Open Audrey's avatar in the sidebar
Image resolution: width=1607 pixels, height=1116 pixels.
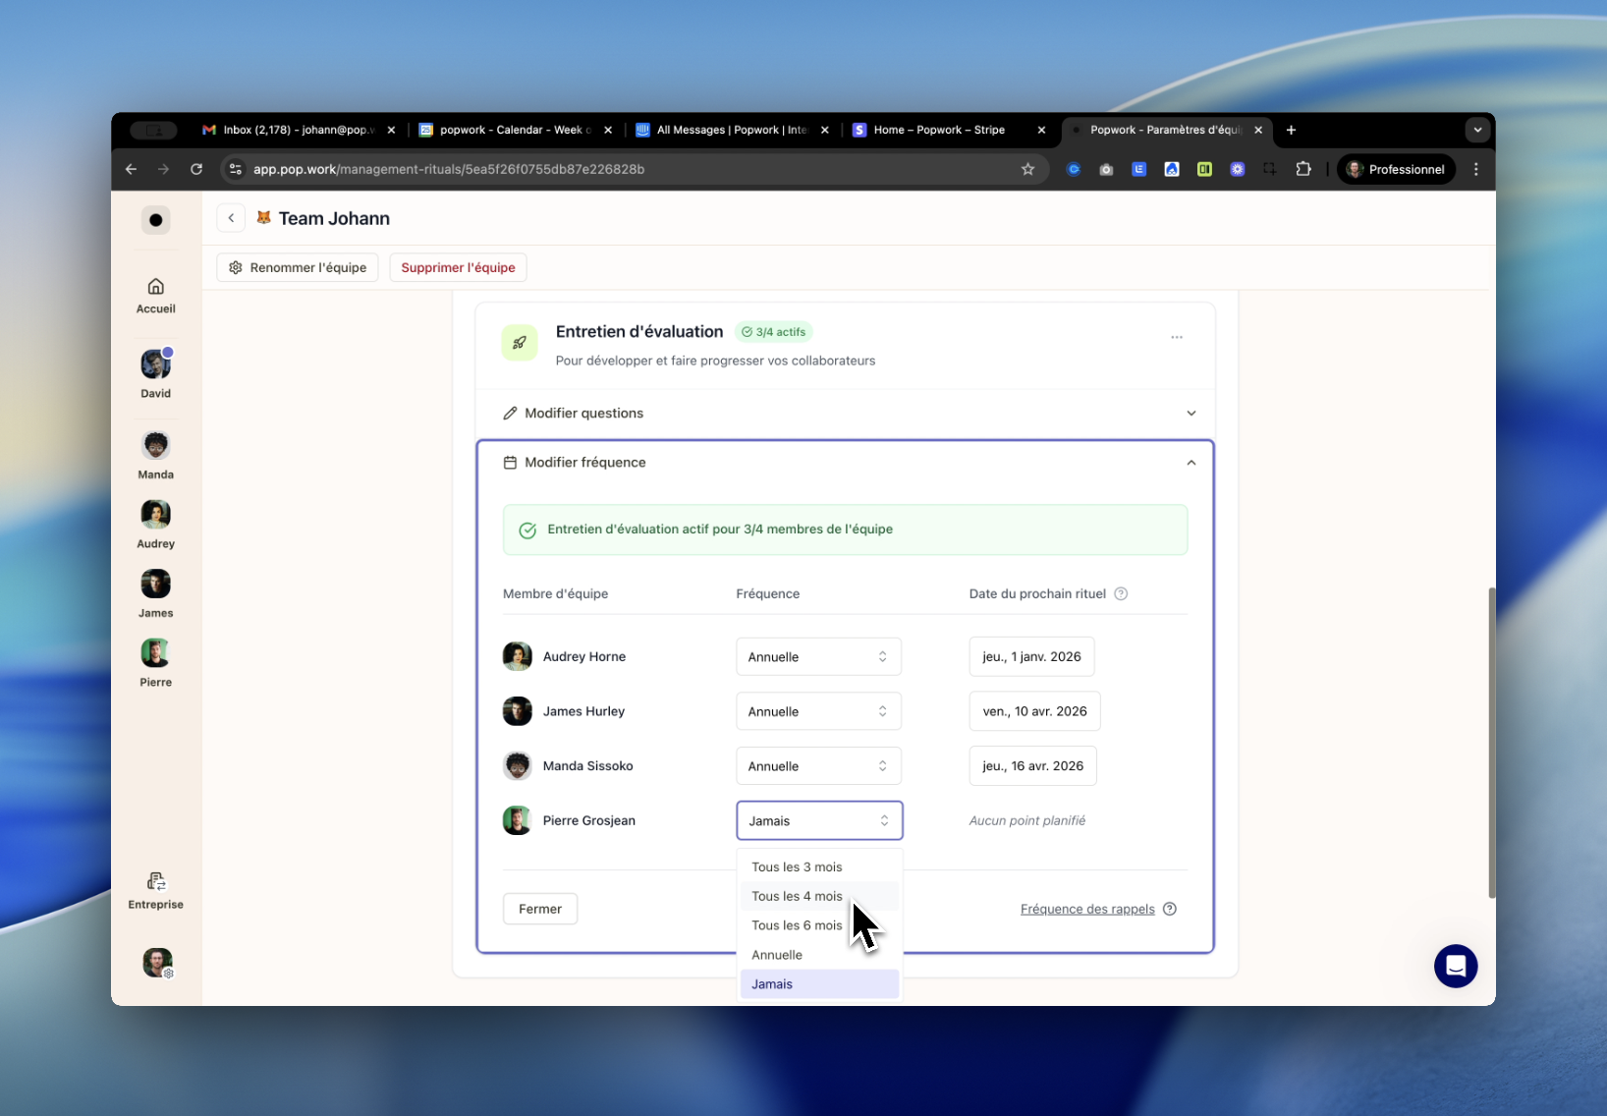[155, 514]
